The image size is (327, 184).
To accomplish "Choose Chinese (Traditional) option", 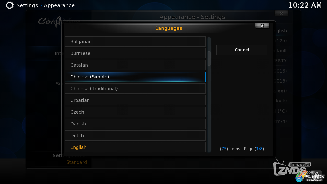I will pos(135,88).
